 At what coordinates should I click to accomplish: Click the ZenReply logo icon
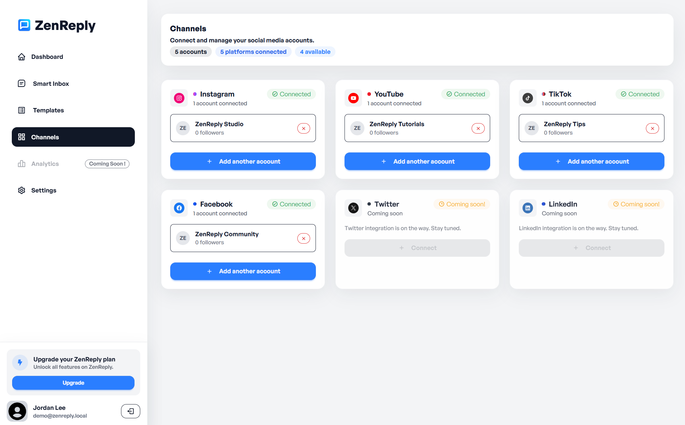point(24,25)
